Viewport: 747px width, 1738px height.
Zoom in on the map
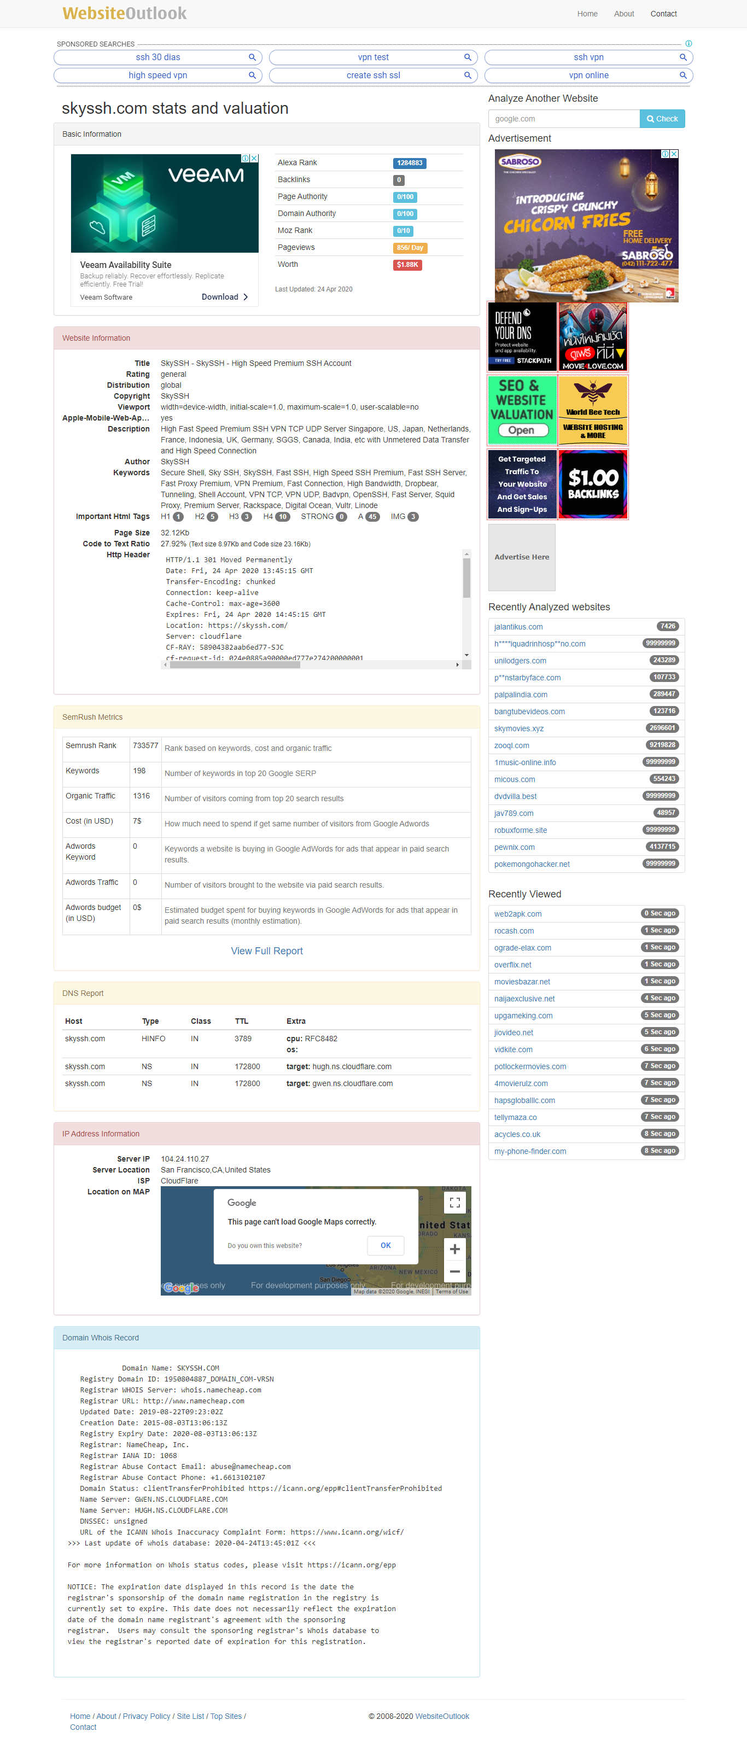pyautogui.click(x=455, y=1249)
